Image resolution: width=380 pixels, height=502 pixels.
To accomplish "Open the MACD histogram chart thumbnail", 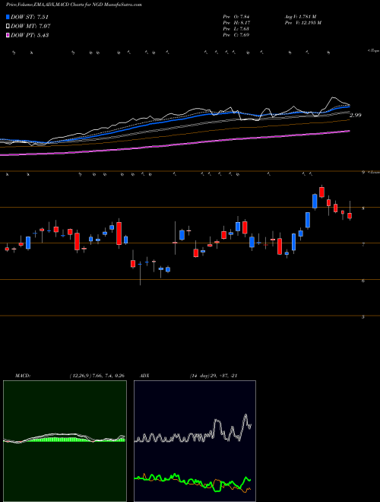I will click(65, 441).
